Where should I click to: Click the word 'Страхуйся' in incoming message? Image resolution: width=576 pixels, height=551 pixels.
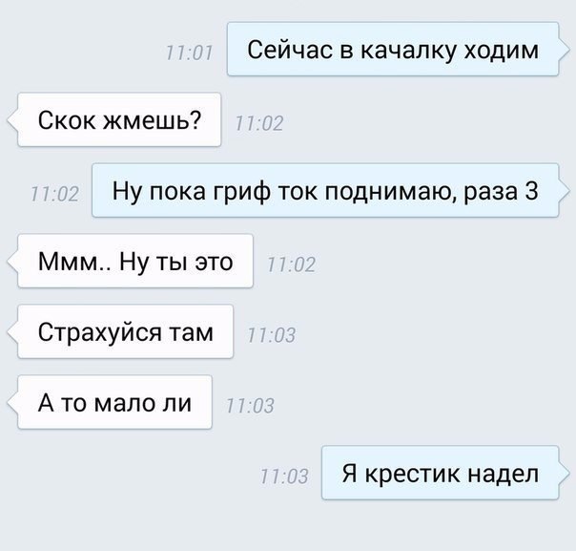[99, 332]
